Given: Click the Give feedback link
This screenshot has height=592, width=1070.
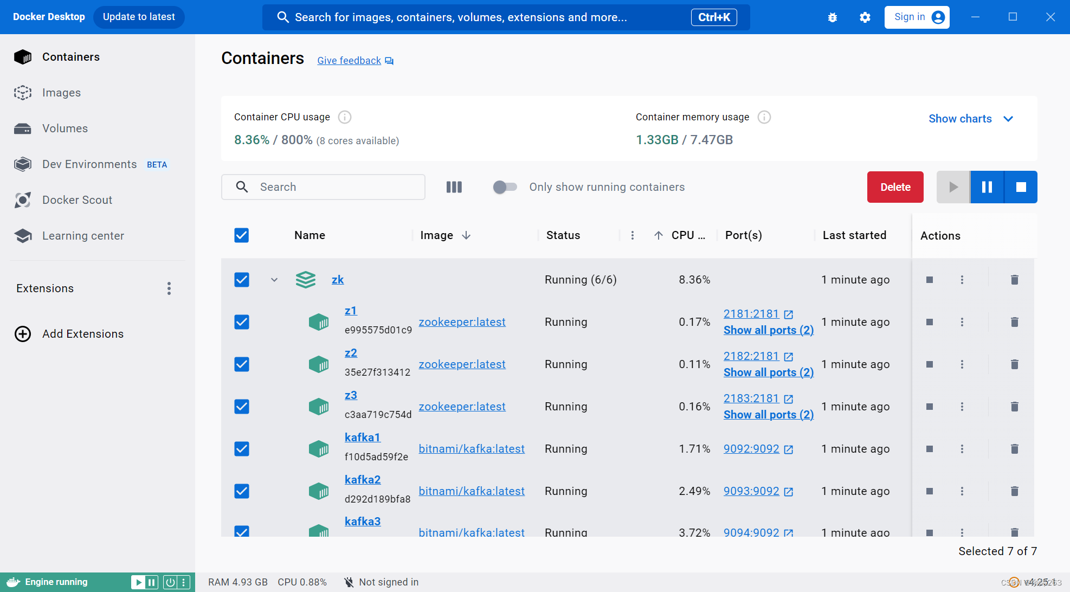Looking at the screenshot, I should [x=349, y=60].
